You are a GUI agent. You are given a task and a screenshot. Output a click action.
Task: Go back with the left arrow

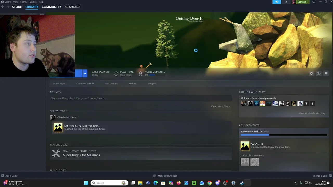pos(3,7)
